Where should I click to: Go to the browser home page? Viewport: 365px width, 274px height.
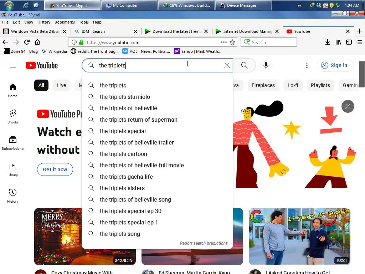click(x=37, y=42)
